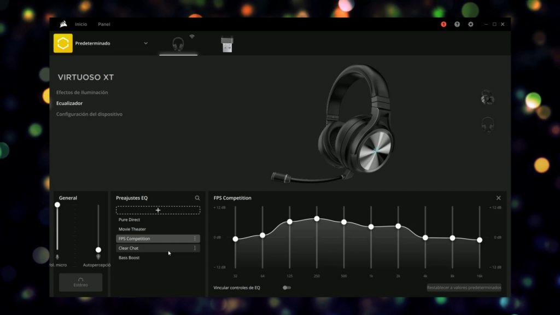This screenshot has width=560, height=315.
Task: Click the 2k EQ band handle
Action: tap(398, 226)
